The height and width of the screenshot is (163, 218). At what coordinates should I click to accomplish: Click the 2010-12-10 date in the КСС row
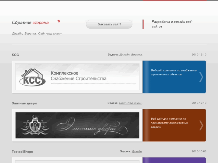click(x=199, y=55)
